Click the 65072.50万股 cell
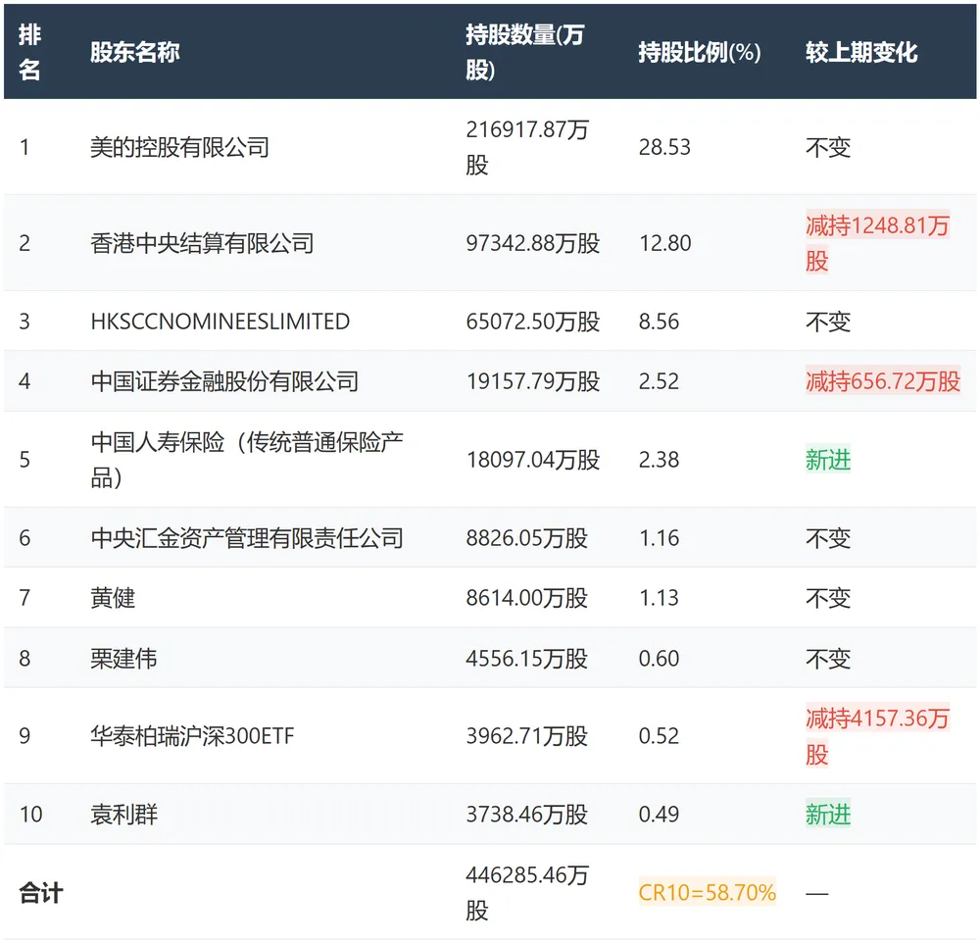This screenshot has height=943, width=980. [532, 322]
